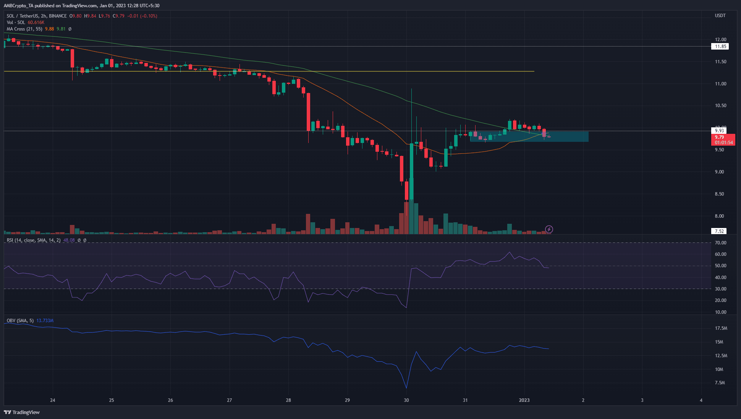The height and width of the screenshot is (419, 741).
Task: Click the red 9.79 current price countdown label
Action: click(x=723, y=140)
